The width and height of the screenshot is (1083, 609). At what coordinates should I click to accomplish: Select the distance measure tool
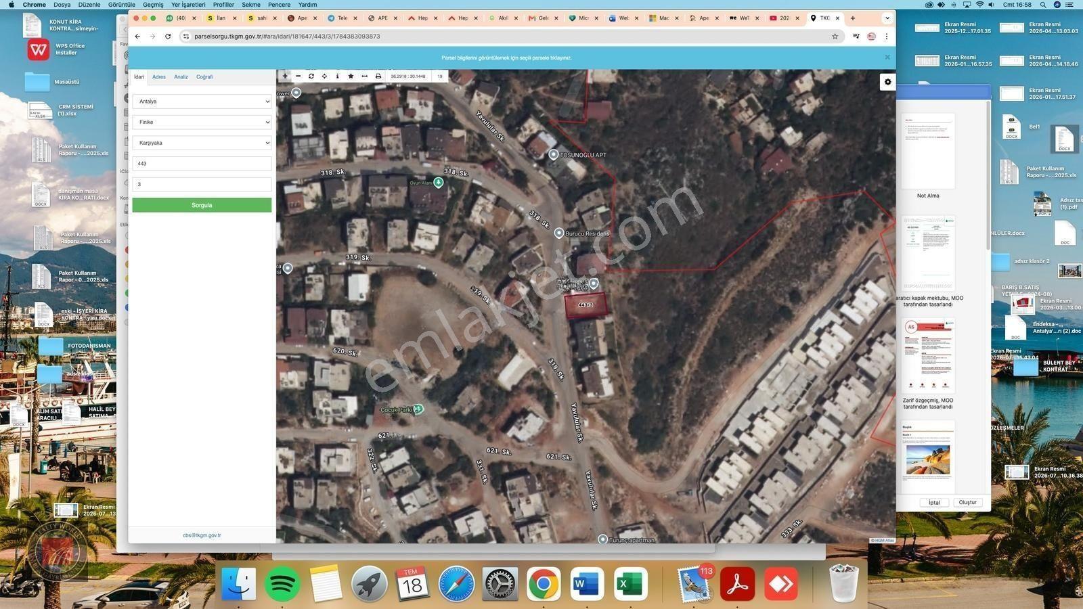(365, 76)
